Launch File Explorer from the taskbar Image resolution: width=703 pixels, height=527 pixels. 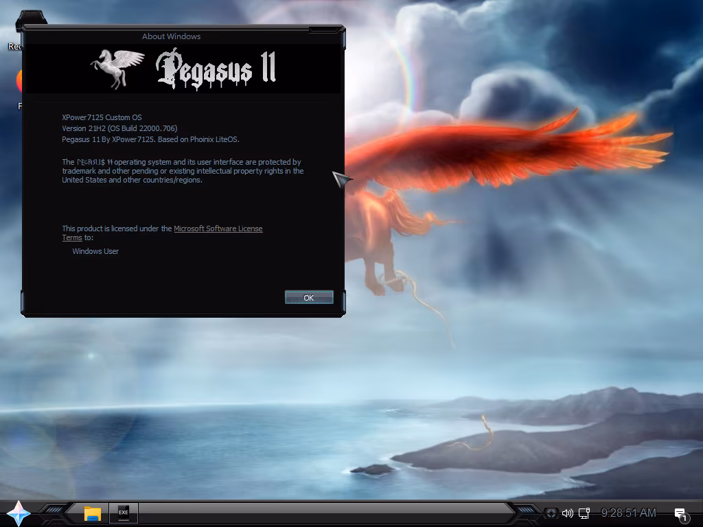pos(93,513)
